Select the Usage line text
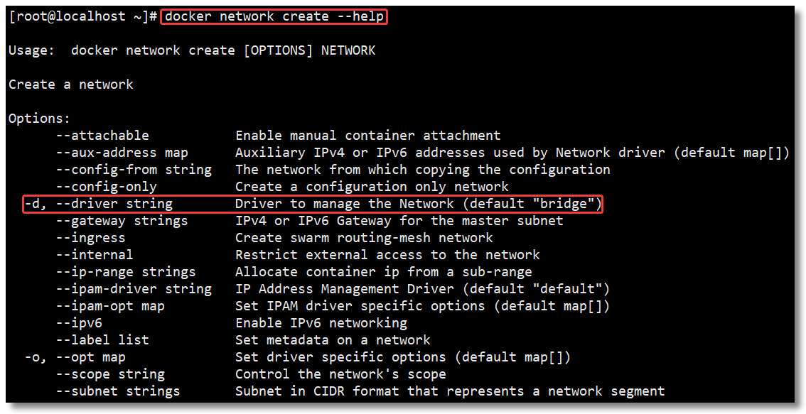The height and width of the screenshot is (414, 806). point(192,50)
